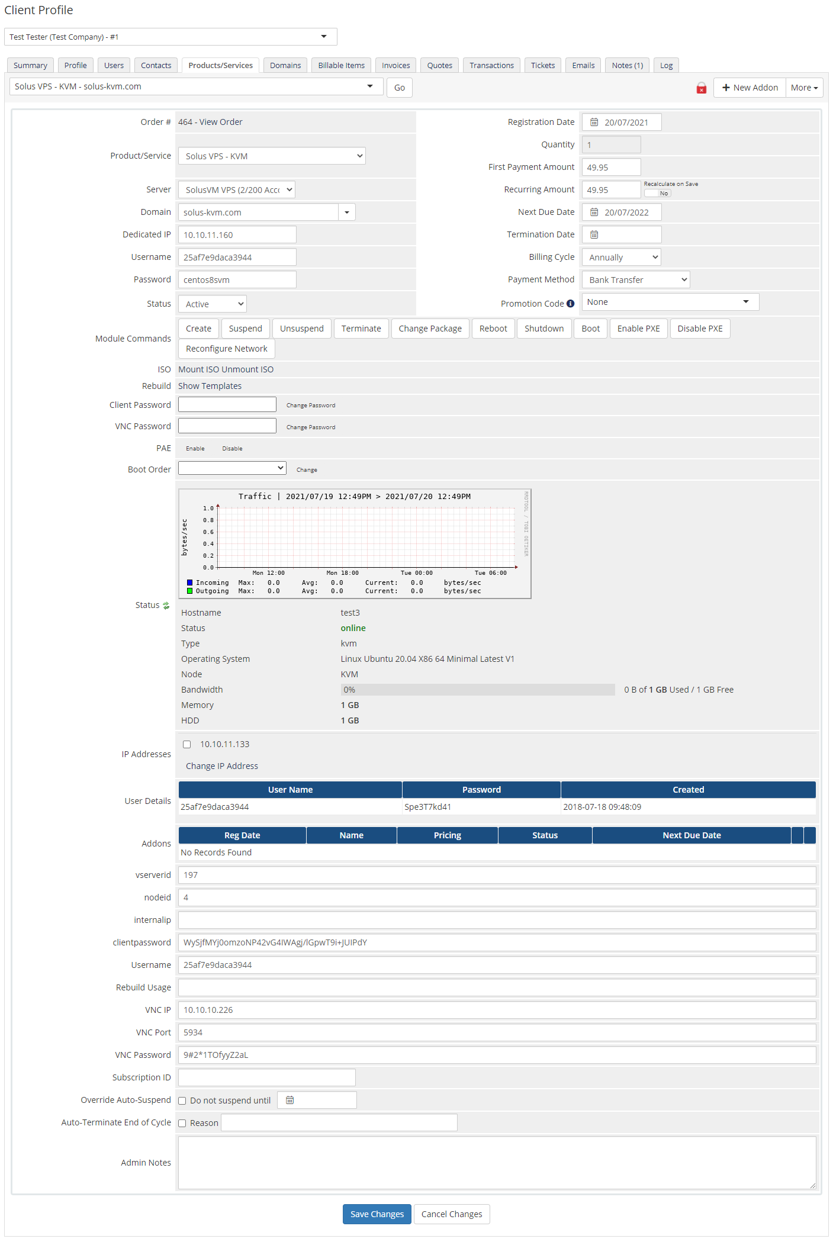The width and height of the screenshot is (833, 1242).
Task: Switch to the Invoices tab
Action: tap(395, 65)
